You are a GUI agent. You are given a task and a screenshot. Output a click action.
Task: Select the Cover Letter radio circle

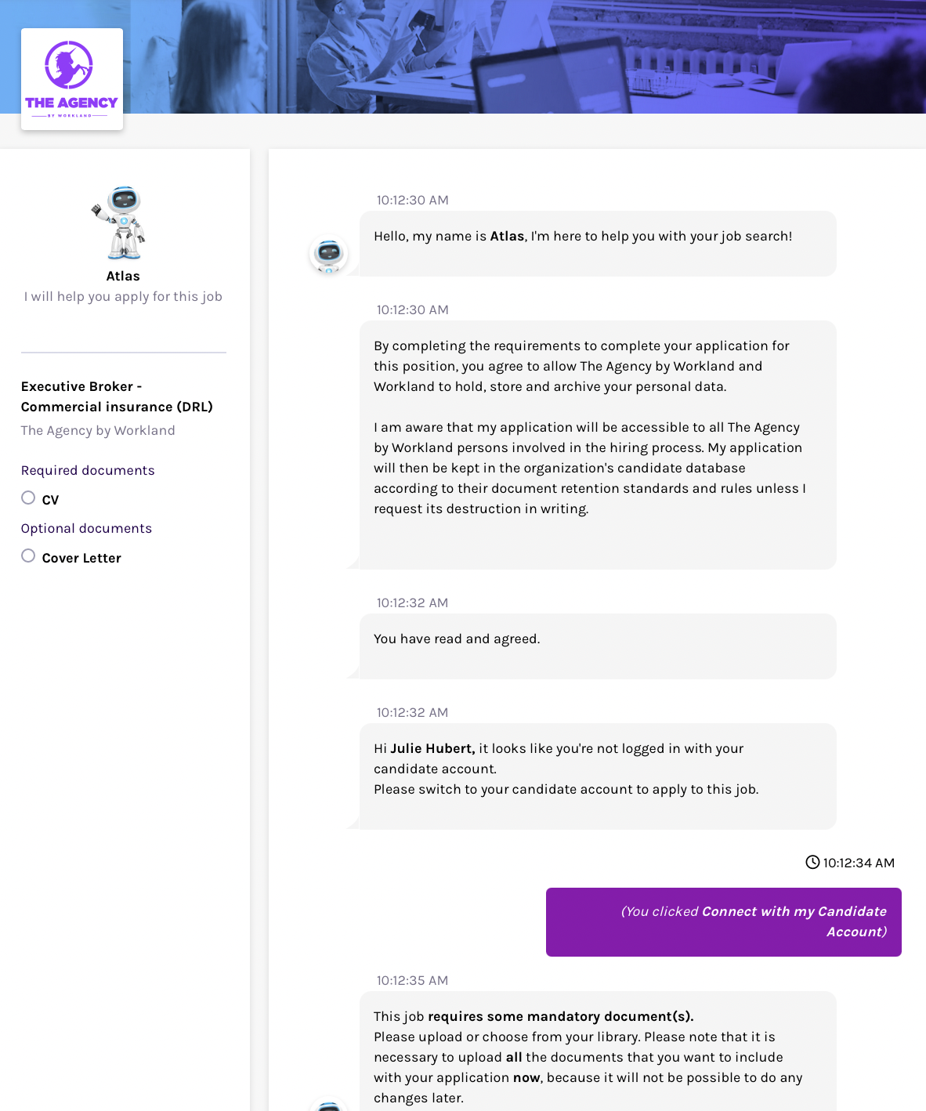click(x=28, y=555)
